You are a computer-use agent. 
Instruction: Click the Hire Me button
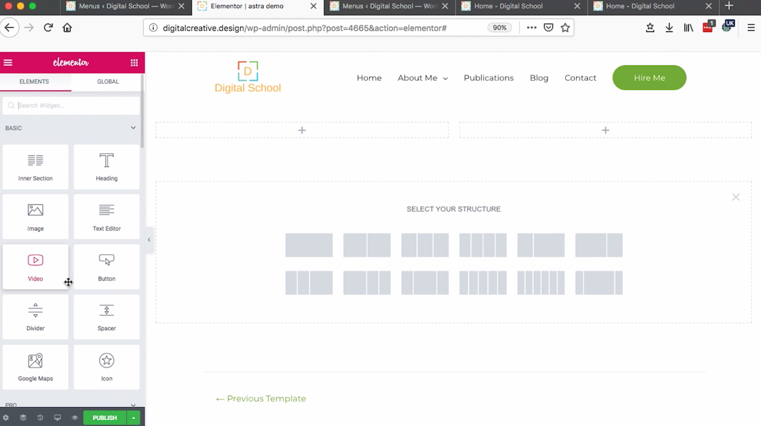click(649, 78)
